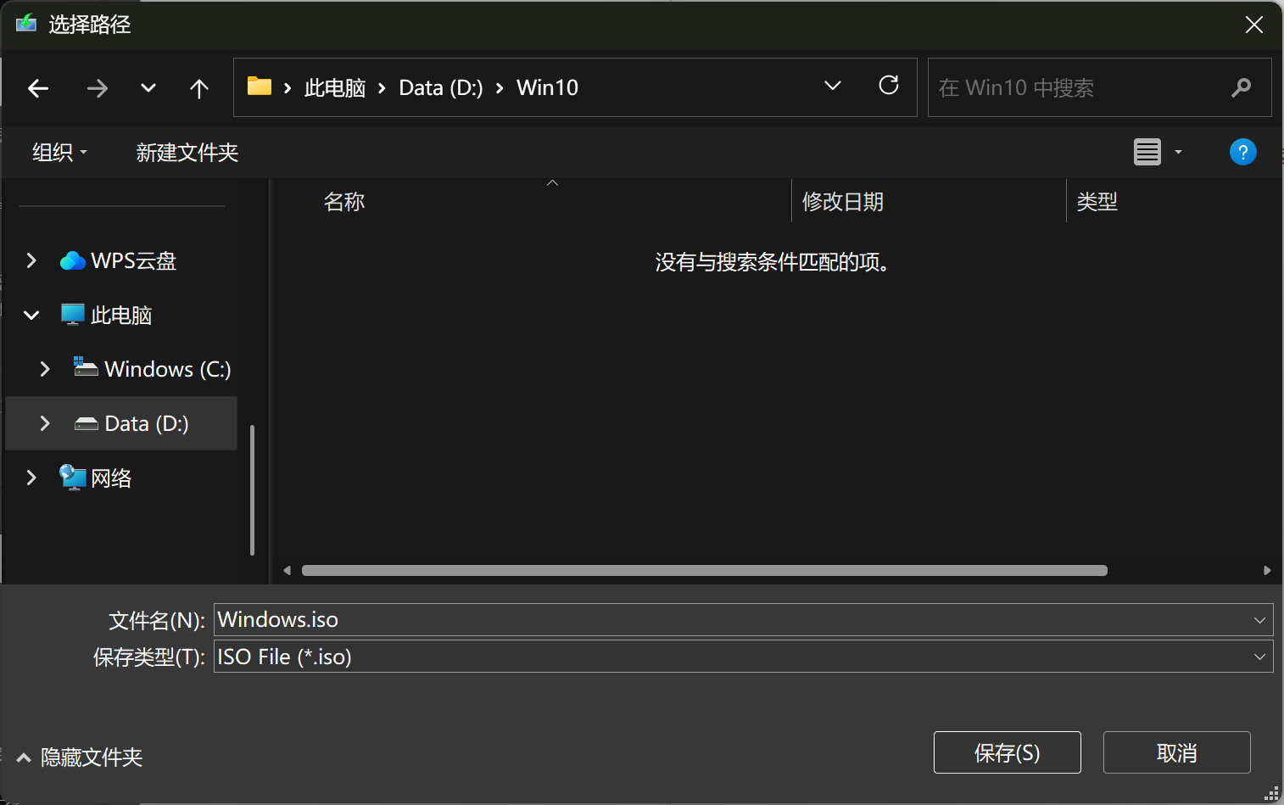Click the 保存(S) button
1284x805 pixels.
[1008, 752]
